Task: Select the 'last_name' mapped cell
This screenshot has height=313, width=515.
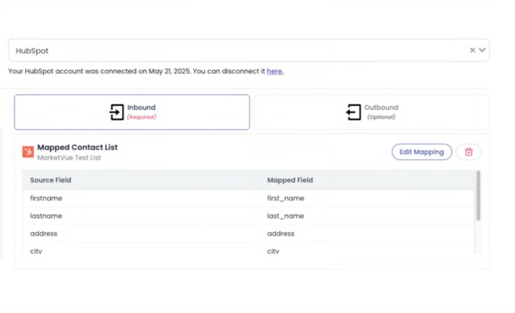Action: coord(286,216)
